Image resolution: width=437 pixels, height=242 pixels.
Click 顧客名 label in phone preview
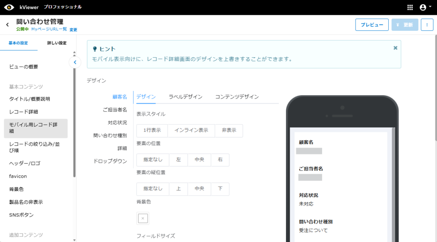306,142
